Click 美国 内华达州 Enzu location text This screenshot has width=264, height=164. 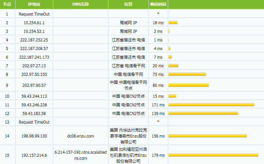coord(128,136)
